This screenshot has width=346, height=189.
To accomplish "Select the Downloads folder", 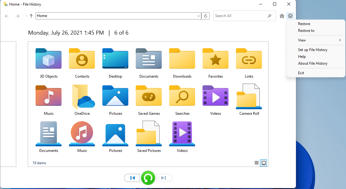I will point(182,63).
